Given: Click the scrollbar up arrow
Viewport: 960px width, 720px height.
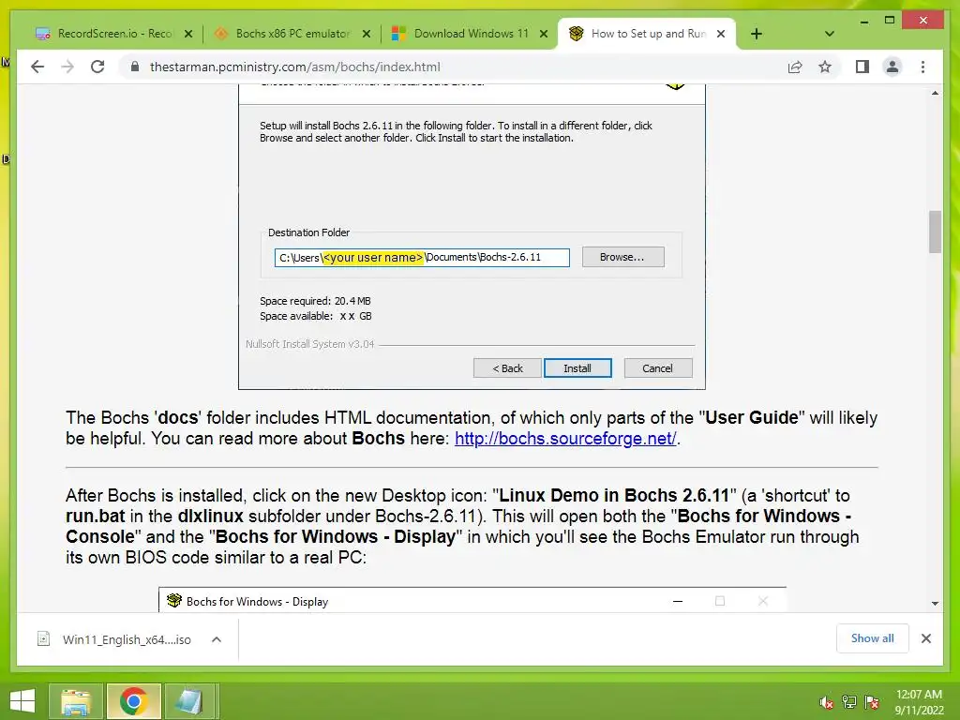Looking at the screenshot, I should [935, 93].
